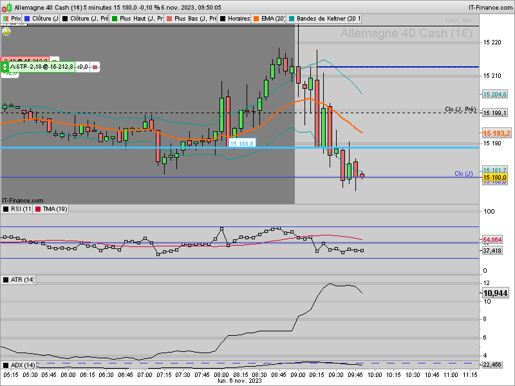The width and height of the screenshot is (515, 386).
Task: Open the blue Clôture (J legend item
Action: [41, 19]
